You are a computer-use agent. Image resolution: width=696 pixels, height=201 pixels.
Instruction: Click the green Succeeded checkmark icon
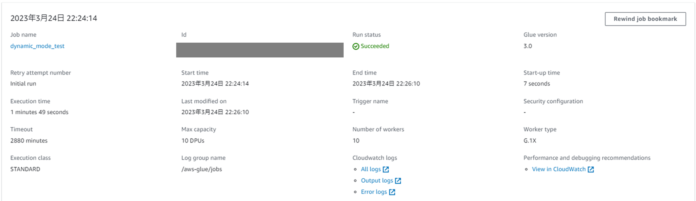coord(356,47)
